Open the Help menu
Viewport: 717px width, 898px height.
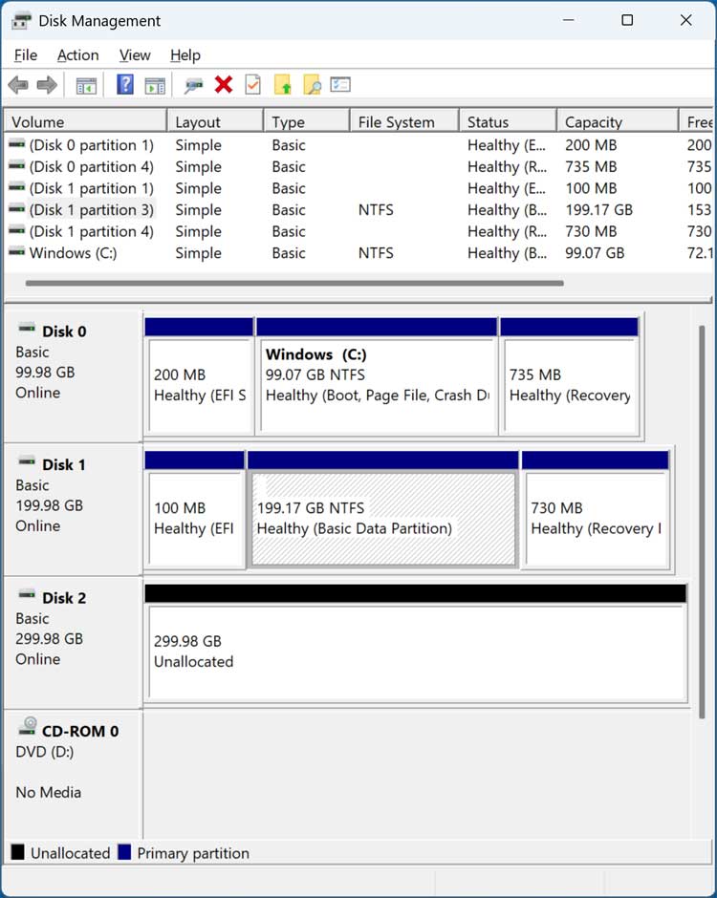pyautogui.click(x=185, y=55)
